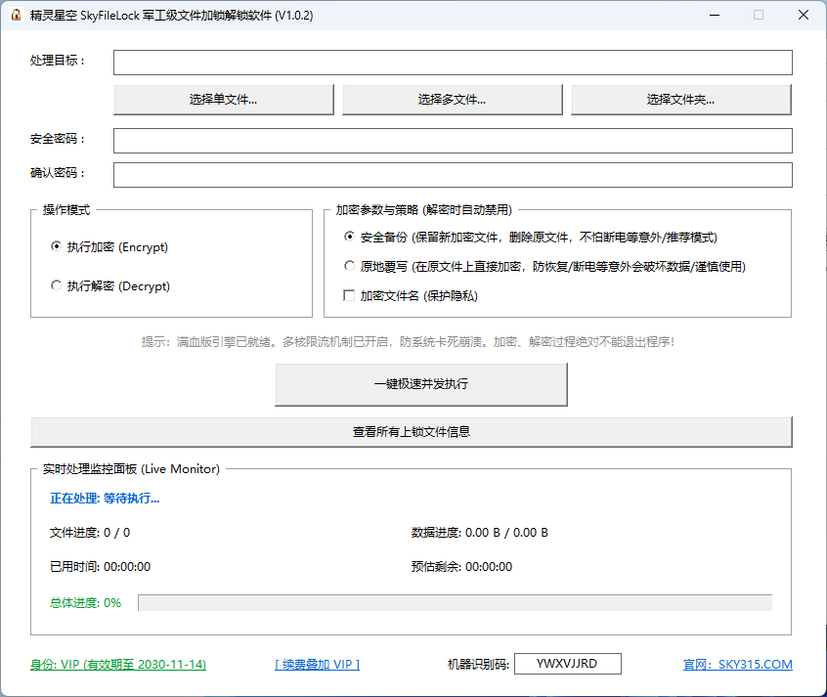Click the 选择文件夹... button

tap(681, 99)
